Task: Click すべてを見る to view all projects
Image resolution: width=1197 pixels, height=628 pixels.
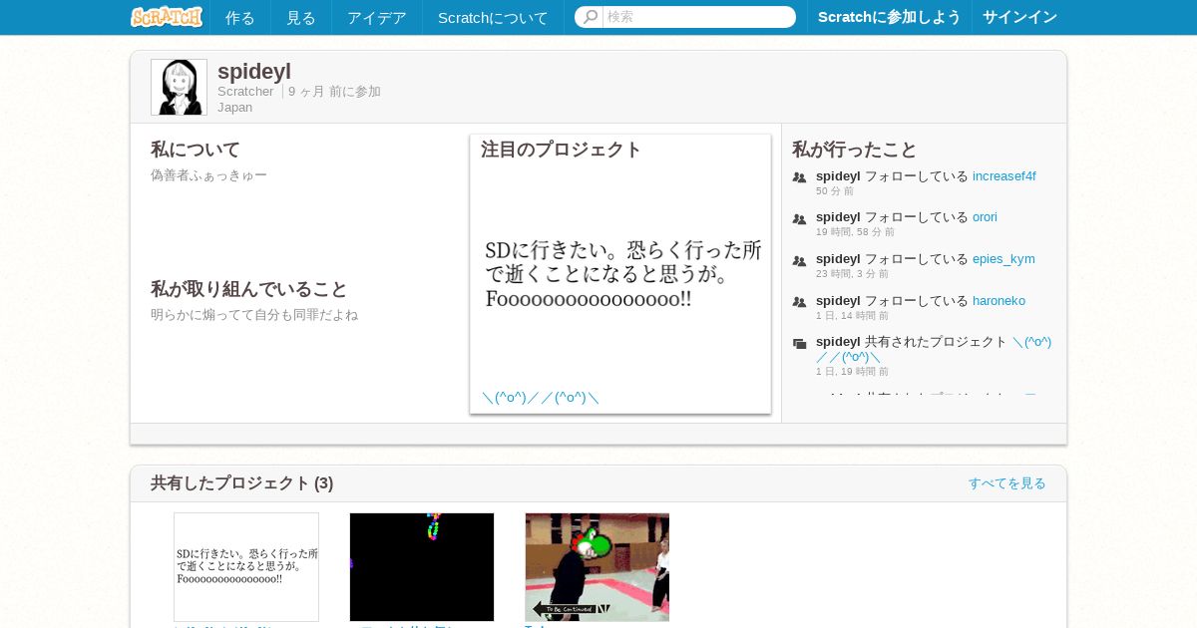Action: coord(1007,483)
